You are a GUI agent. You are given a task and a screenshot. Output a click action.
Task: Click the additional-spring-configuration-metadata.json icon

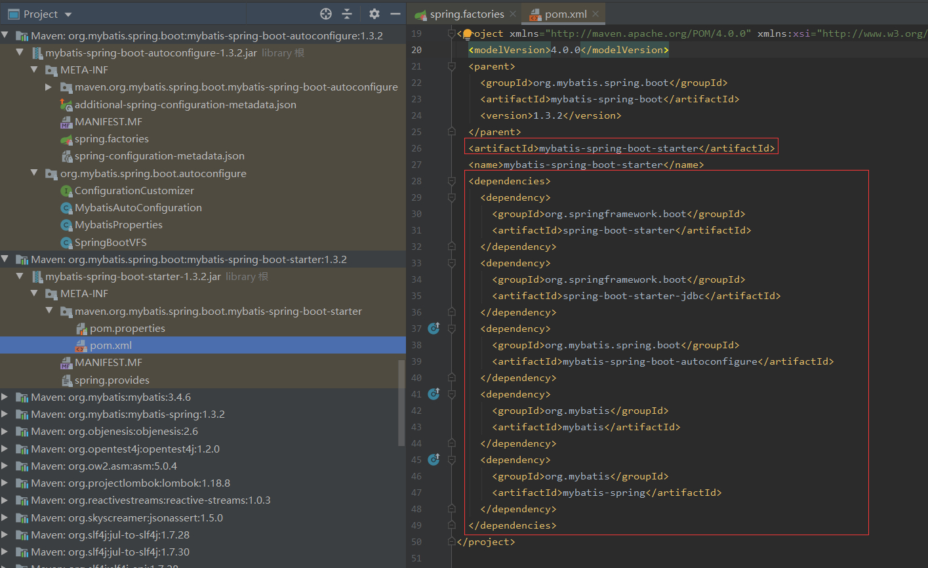tap(66, 104)
